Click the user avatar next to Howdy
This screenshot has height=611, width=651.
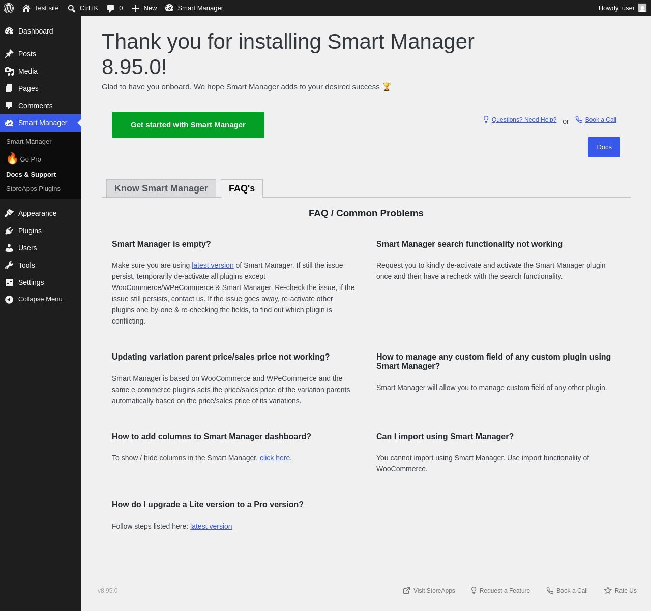click(x=642, y=8)
